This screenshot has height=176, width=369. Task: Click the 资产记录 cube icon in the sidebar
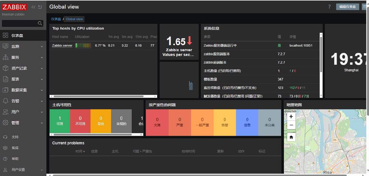5,68
